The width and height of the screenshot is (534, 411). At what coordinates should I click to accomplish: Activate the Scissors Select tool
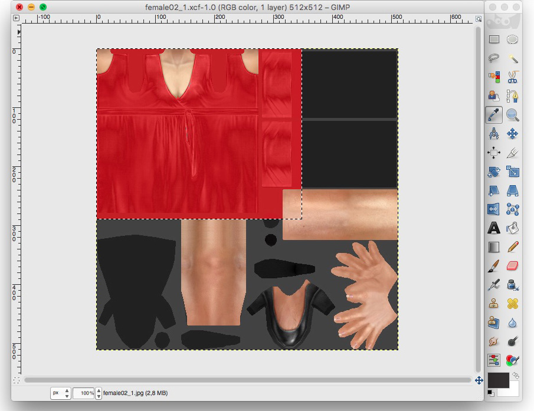click(x=513, y=77)
